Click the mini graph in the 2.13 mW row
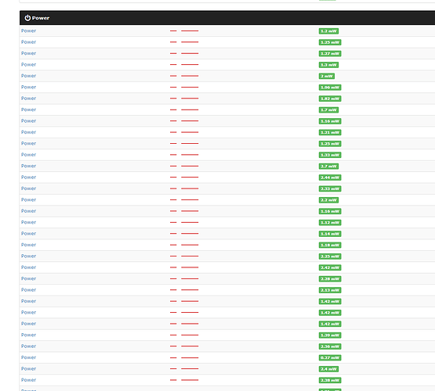Screen dimensions: 435x391 [184, 289]
